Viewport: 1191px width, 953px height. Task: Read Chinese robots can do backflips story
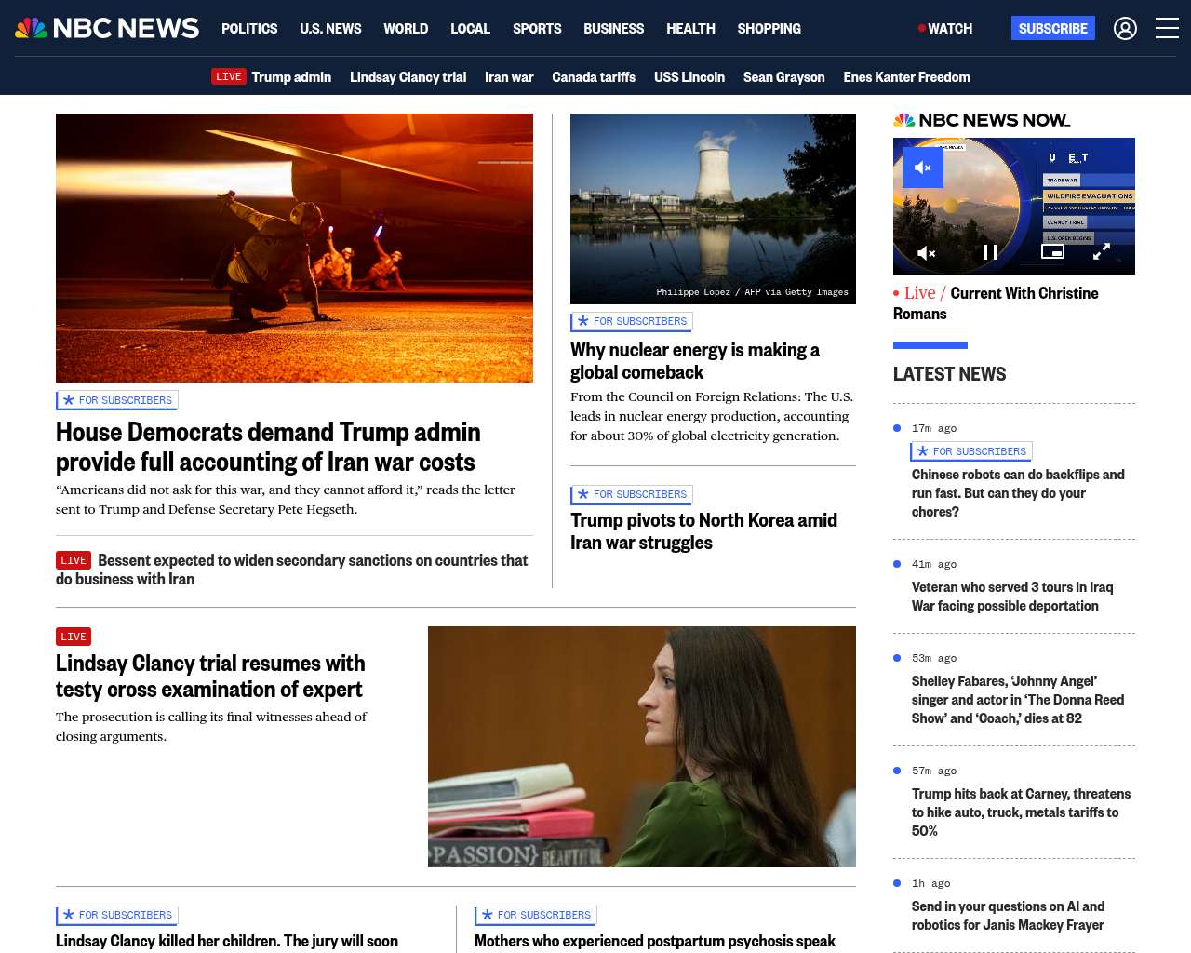1018,493
